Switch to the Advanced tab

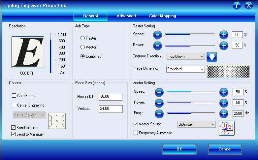(x=126, y=16)
